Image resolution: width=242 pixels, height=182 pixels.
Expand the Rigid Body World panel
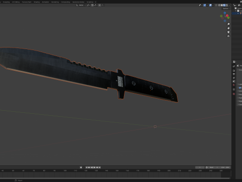point(239,101)
